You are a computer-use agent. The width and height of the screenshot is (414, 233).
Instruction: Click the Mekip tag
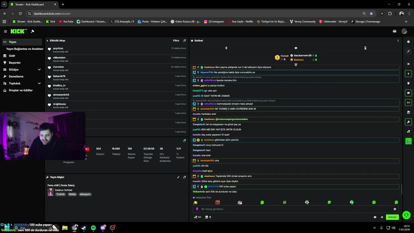72,194
